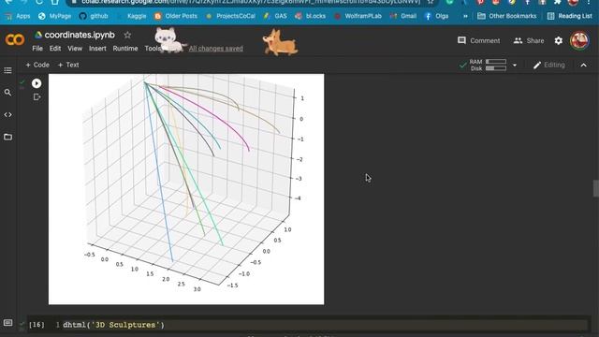Click the Google Drive icon beside notebook title
The image size is (599, 337).
pyautogui.click(x=38, y=36)
